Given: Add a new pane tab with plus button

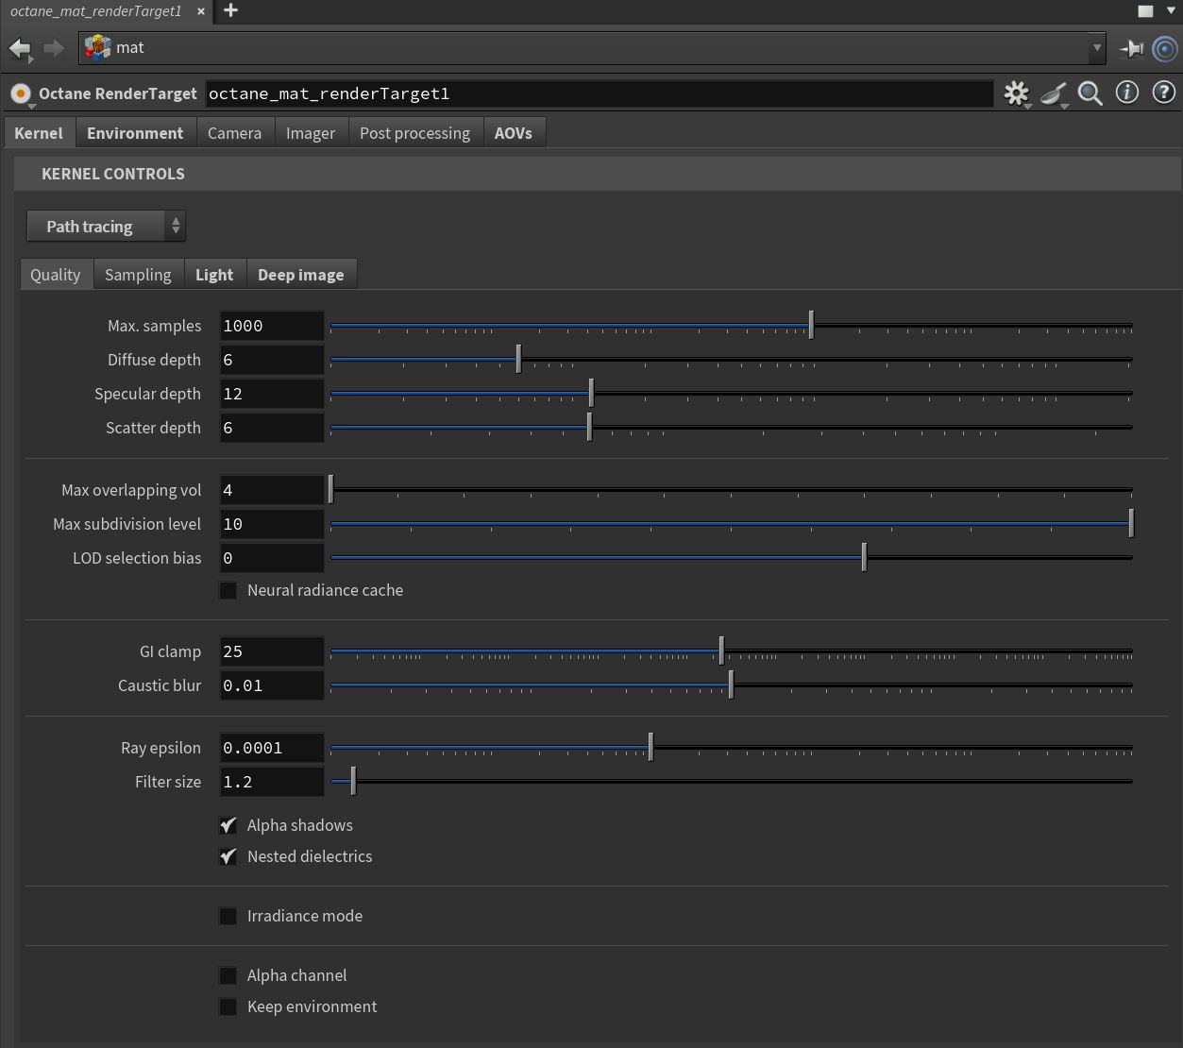Looking at the screenshot, I should pos(230,11).
